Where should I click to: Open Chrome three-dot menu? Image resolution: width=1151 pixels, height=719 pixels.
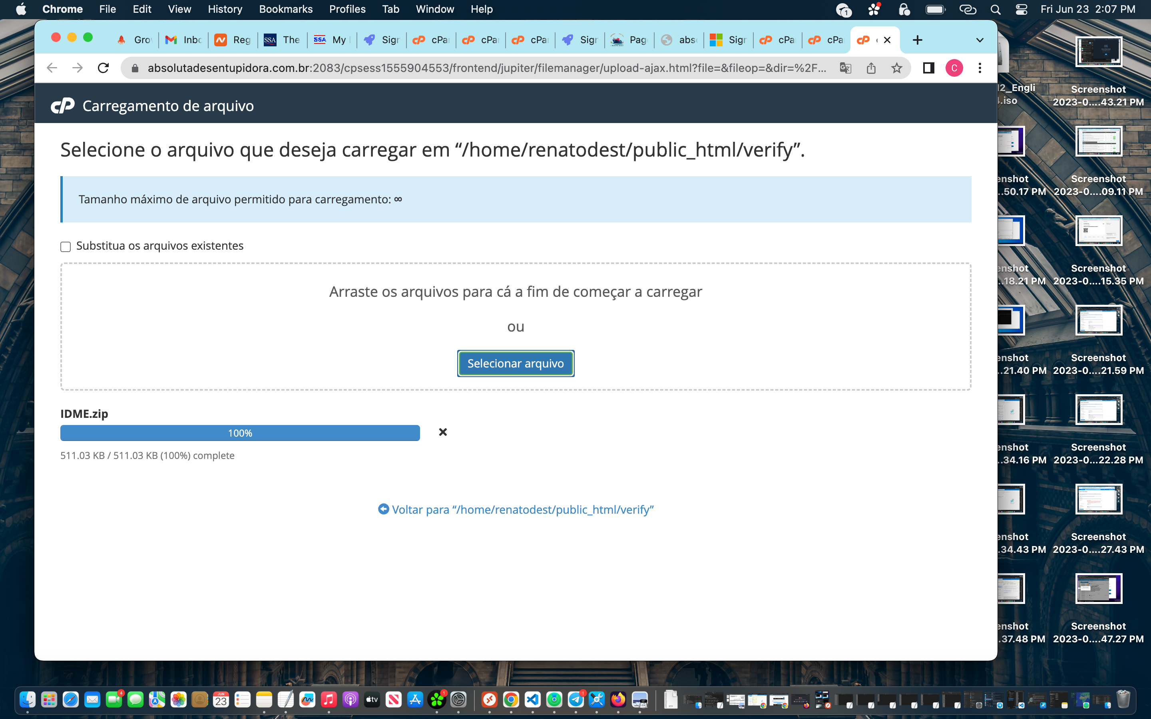(980, 68)
